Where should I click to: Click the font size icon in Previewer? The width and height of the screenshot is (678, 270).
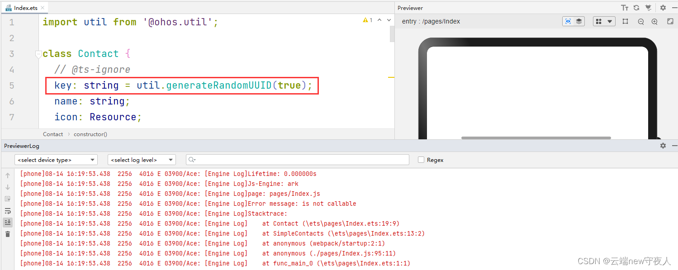(x=625, y=8)
